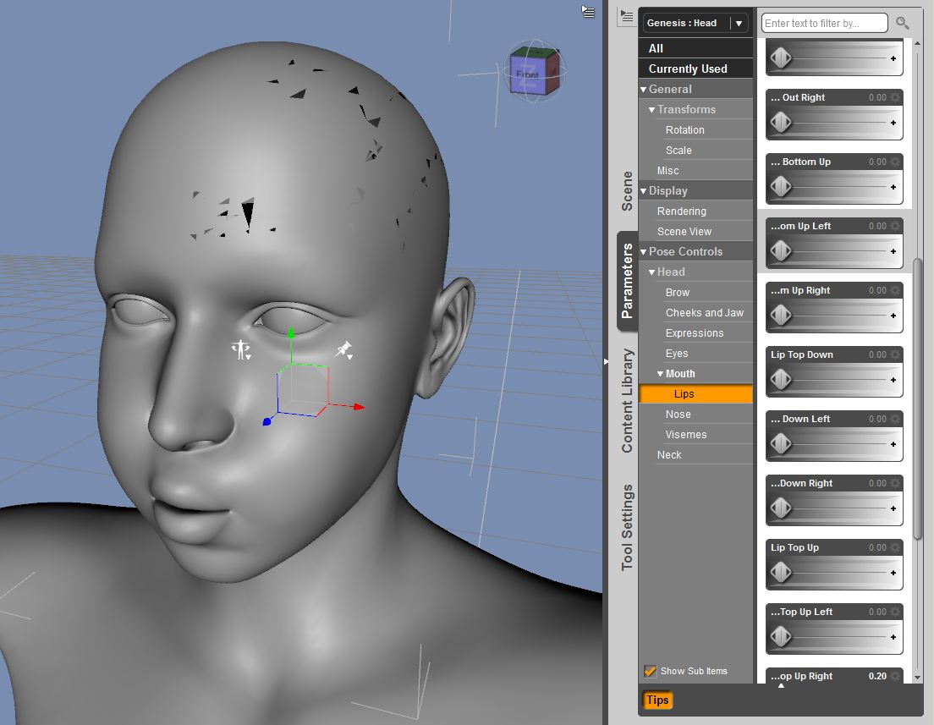
Task: Open gear settings for Lip Top Up
Action: click(895, 547)
